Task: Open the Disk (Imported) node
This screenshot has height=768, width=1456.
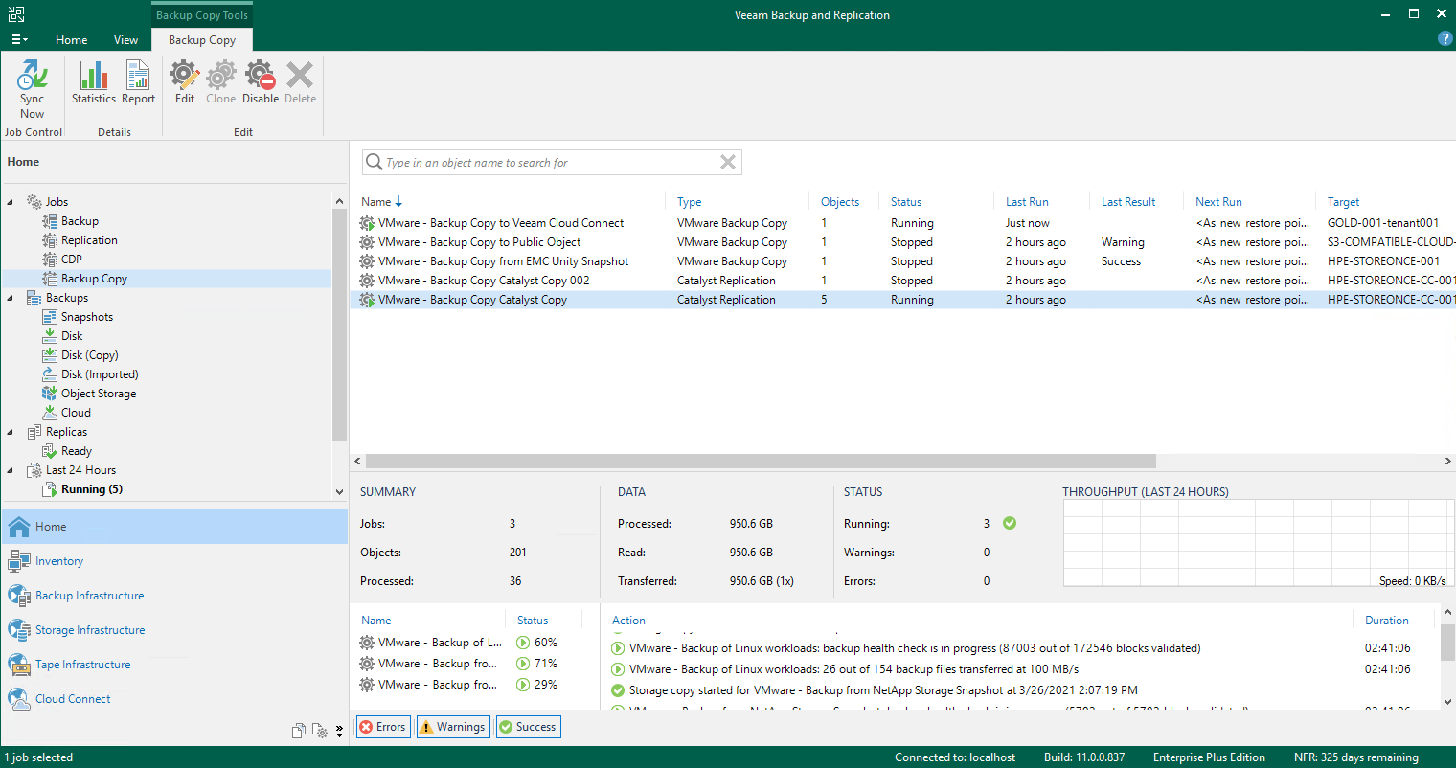Action: (100, 374)
